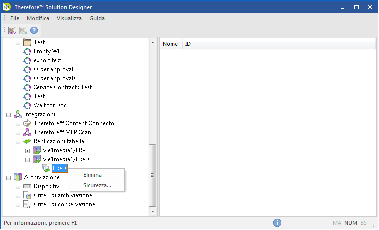Collapse the vie1media1/Users node
This screenshot has height=230, width=379.
27,160
